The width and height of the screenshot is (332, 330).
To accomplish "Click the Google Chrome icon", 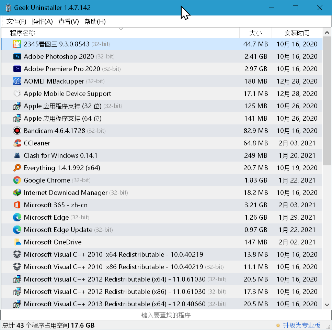I will (17, 180).
